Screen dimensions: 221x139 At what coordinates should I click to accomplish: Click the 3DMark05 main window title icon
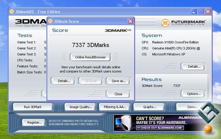[x=12, y=12]
